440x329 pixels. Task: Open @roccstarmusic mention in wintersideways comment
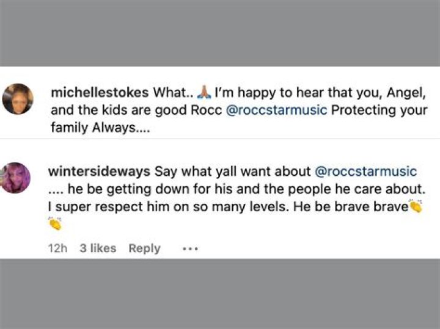pos(365,172)
